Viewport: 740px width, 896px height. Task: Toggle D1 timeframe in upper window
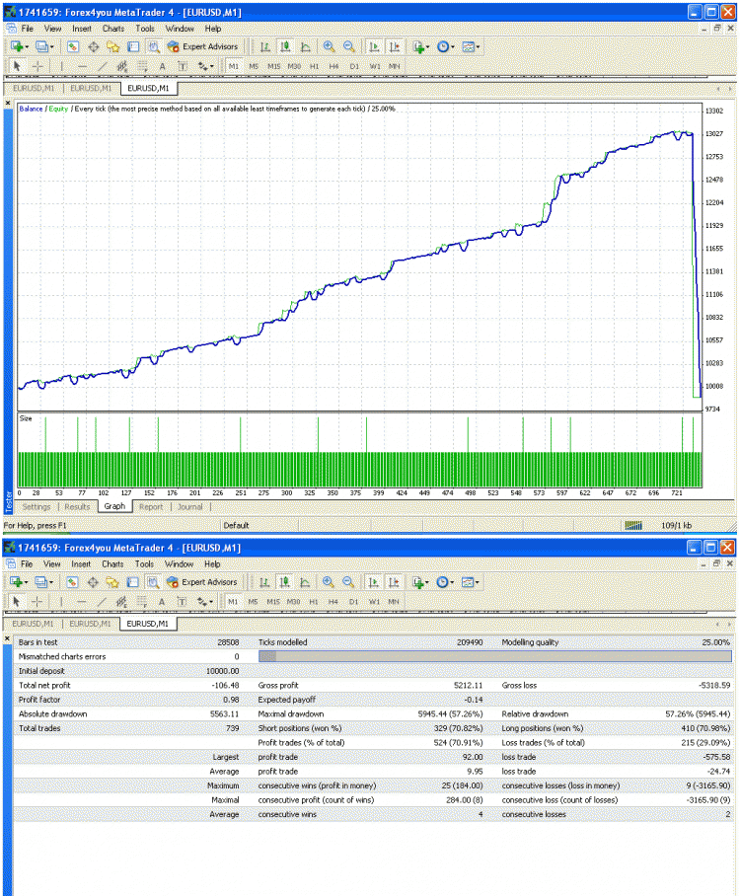pos(354,66)
